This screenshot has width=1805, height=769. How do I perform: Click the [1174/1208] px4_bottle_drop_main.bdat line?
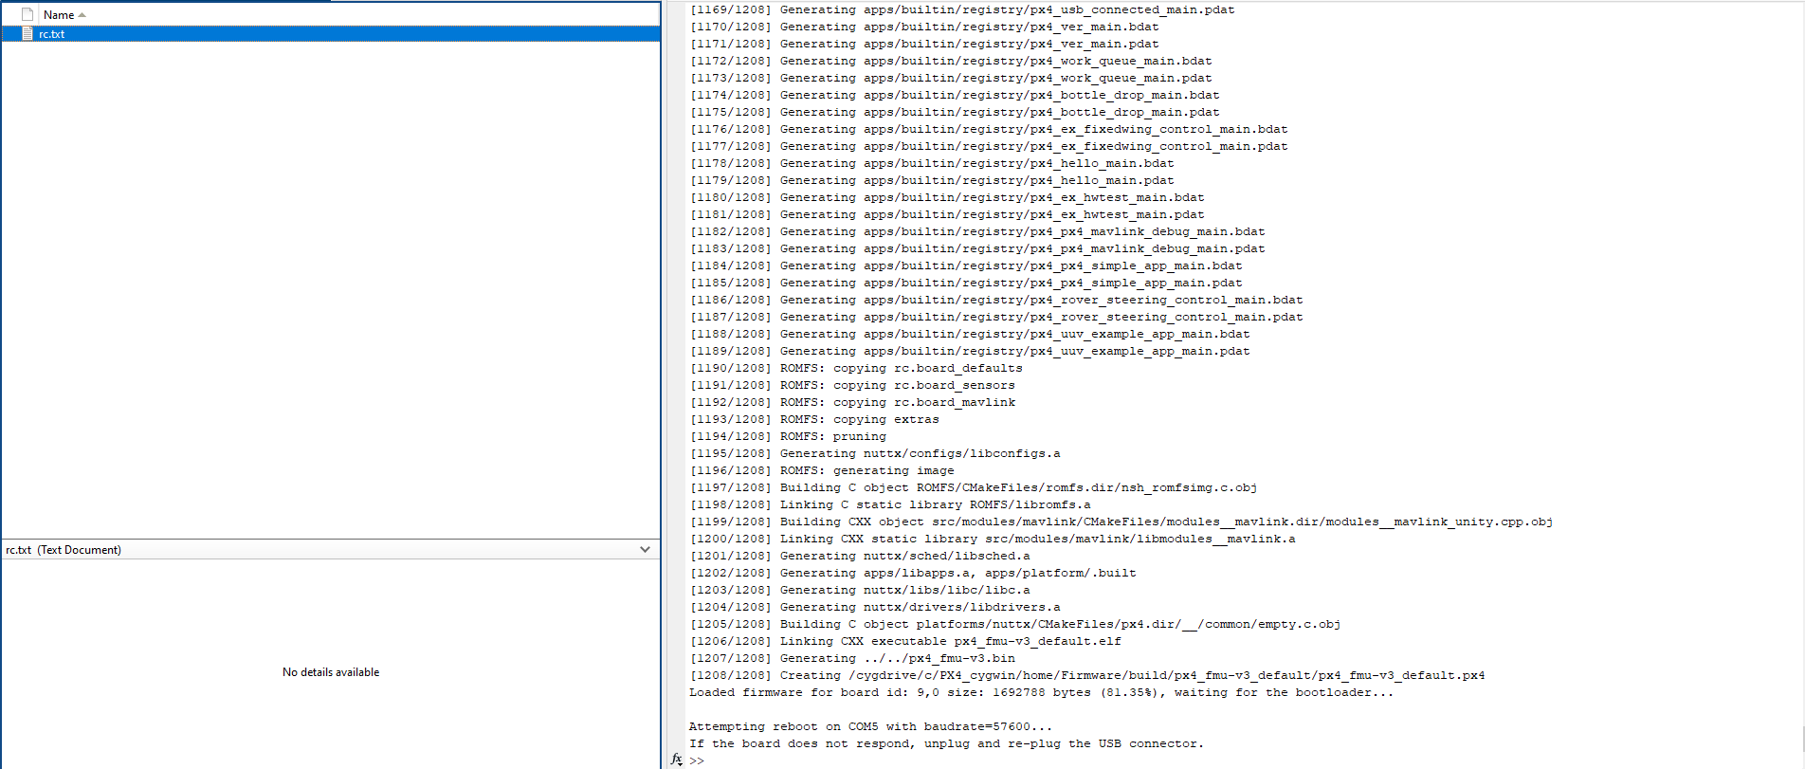[955, 95]
